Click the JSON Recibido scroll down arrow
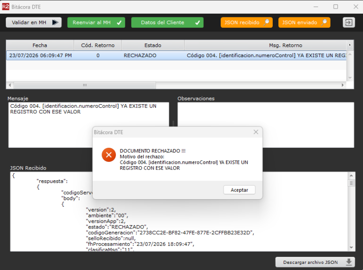 [351, 247]
